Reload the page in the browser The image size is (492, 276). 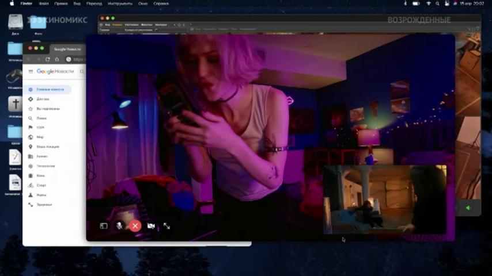click(x=48, y=59)
